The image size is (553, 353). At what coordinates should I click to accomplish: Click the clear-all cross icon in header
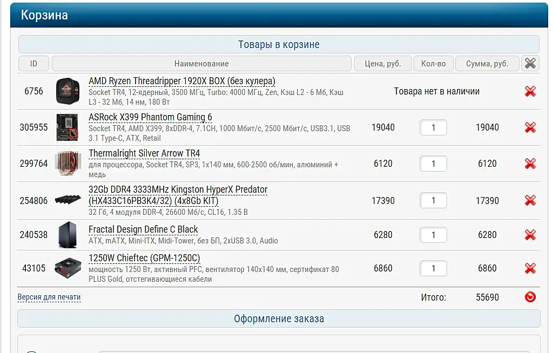coord(530,64)
